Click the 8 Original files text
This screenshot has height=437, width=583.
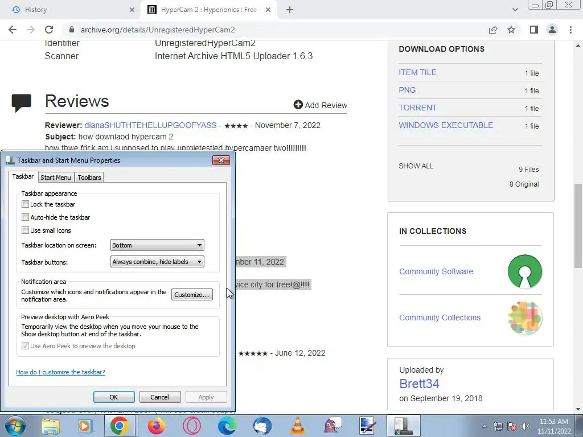click(524, 184)
